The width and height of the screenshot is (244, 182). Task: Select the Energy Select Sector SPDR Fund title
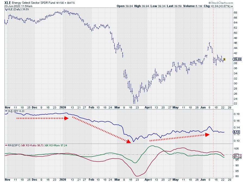tap(33, 3)
